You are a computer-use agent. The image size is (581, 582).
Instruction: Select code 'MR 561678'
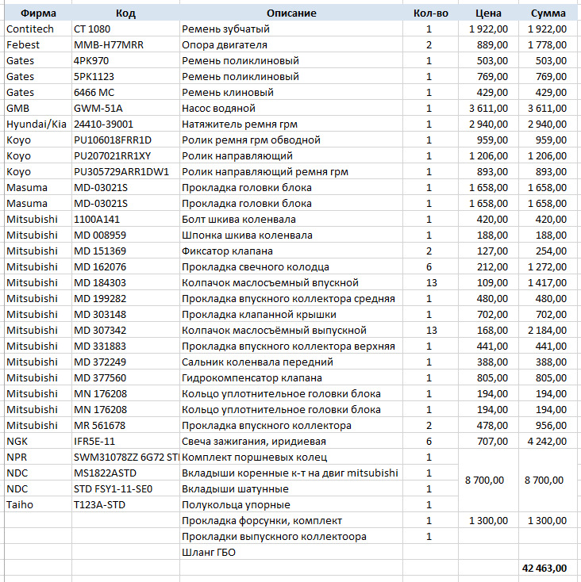[x=125, y=425]
